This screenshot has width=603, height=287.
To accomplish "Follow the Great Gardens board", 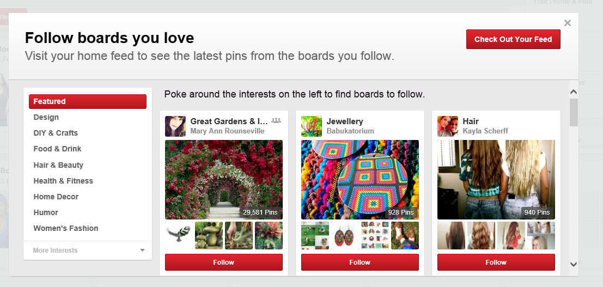I will click(x=223, y=262).
